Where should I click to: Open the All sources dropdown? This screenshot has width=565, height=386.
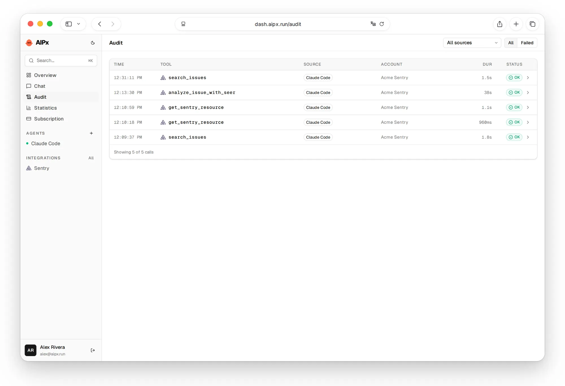(472, 43)
